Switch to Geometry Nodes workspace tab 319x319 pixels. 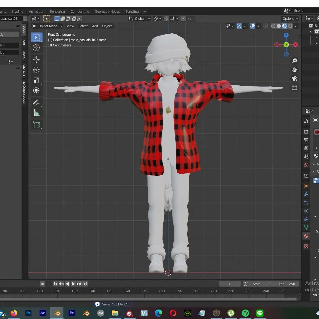pyautogui.click(x=107, y=12)
